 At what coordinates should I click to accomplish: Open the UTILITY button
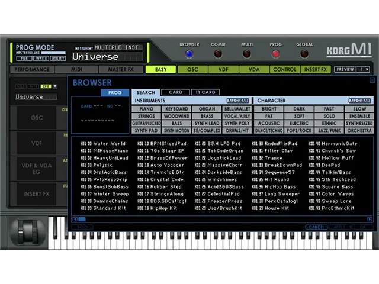click(x=58, y=58)
